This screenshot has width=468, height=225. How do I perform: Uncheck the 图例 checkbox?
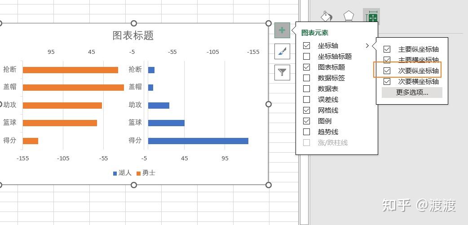coord(306,121)
